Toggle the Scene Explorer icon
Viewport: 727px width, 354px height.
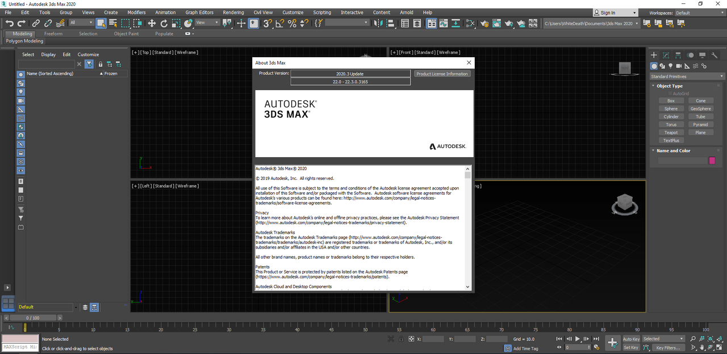coord(405,23)
